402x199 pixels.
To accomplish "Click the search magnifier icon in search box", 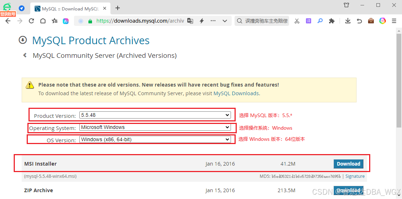I will tap(240, 21).
